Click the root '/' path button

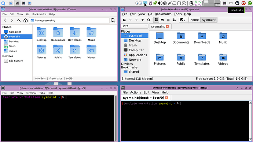(x=183, y=20)
